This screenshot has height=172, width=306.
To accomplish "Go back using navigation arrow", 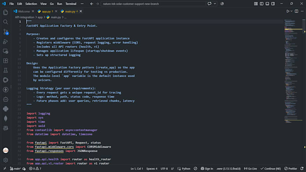I will [91, 4].
